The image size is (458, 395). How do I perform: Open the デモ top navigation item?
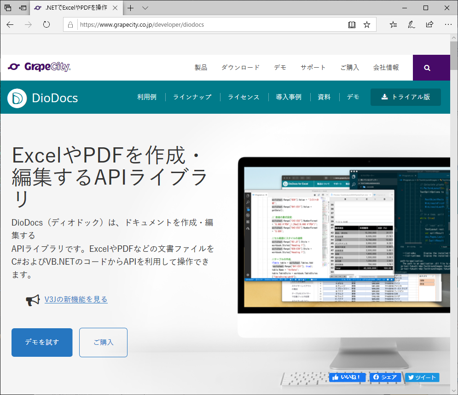280,68
